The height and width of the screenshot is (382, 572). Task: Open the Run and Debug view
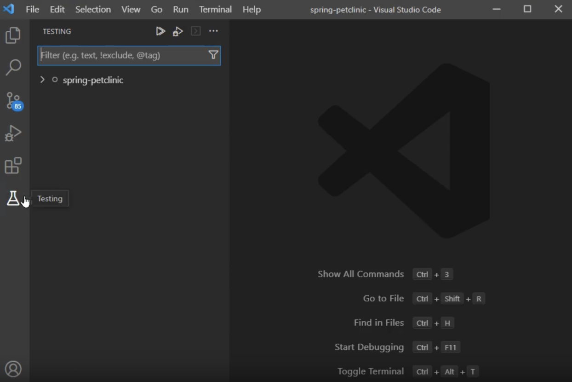(13, 133)
